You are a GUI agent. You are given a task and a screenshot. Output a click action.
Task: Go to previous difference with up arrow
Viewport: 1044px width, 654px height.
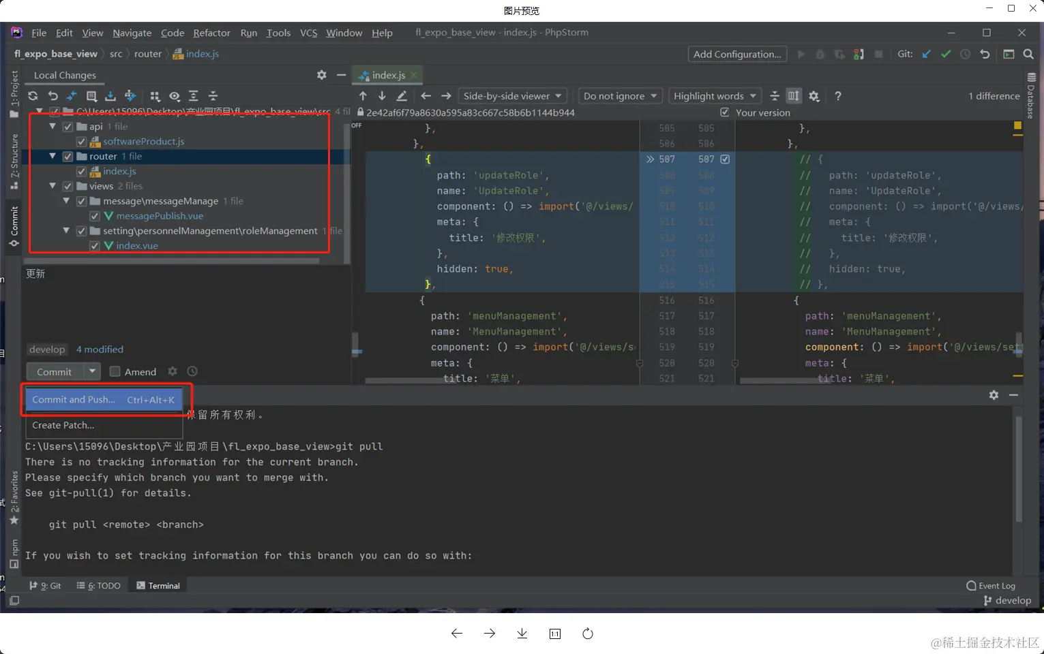click(x=363, y=96)
